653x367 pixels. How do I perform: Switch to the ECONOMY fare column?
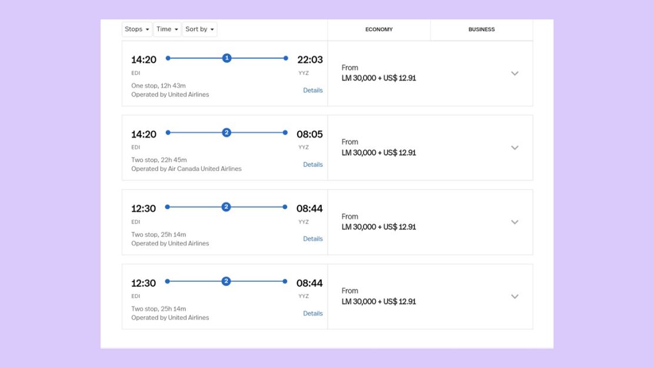tap(379, 29)
